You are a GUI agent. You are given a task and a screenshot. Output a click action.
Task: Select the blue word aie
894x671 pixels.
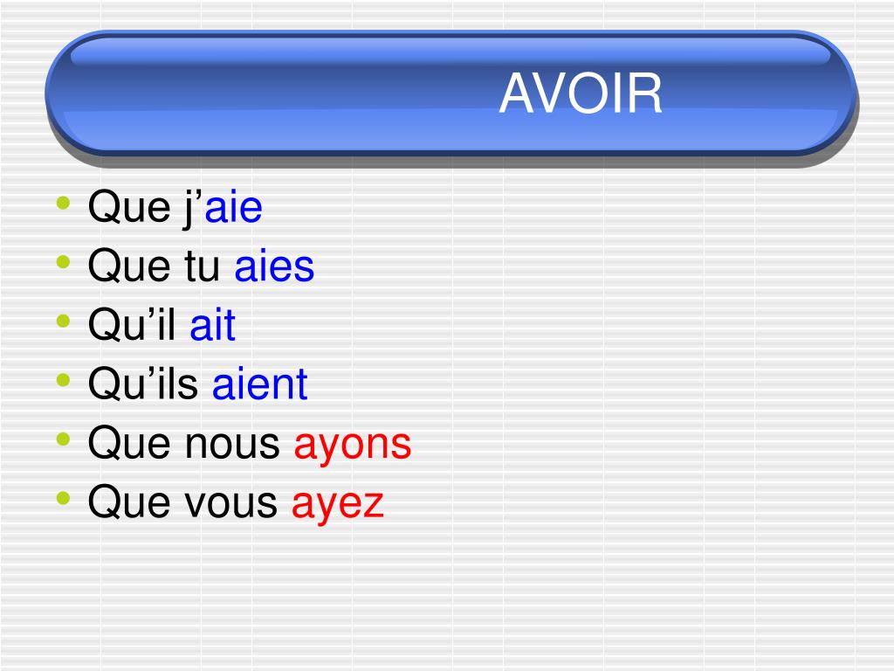(234, 207)
